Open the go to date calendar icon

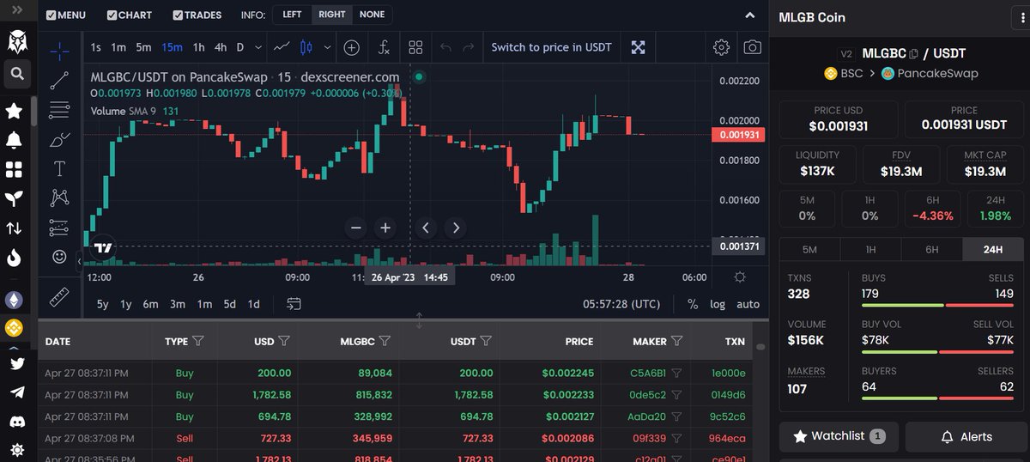pos(294,304)
